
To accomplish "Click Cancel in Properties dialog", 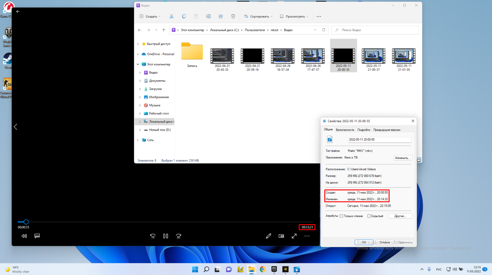I will tap(385, 242).
